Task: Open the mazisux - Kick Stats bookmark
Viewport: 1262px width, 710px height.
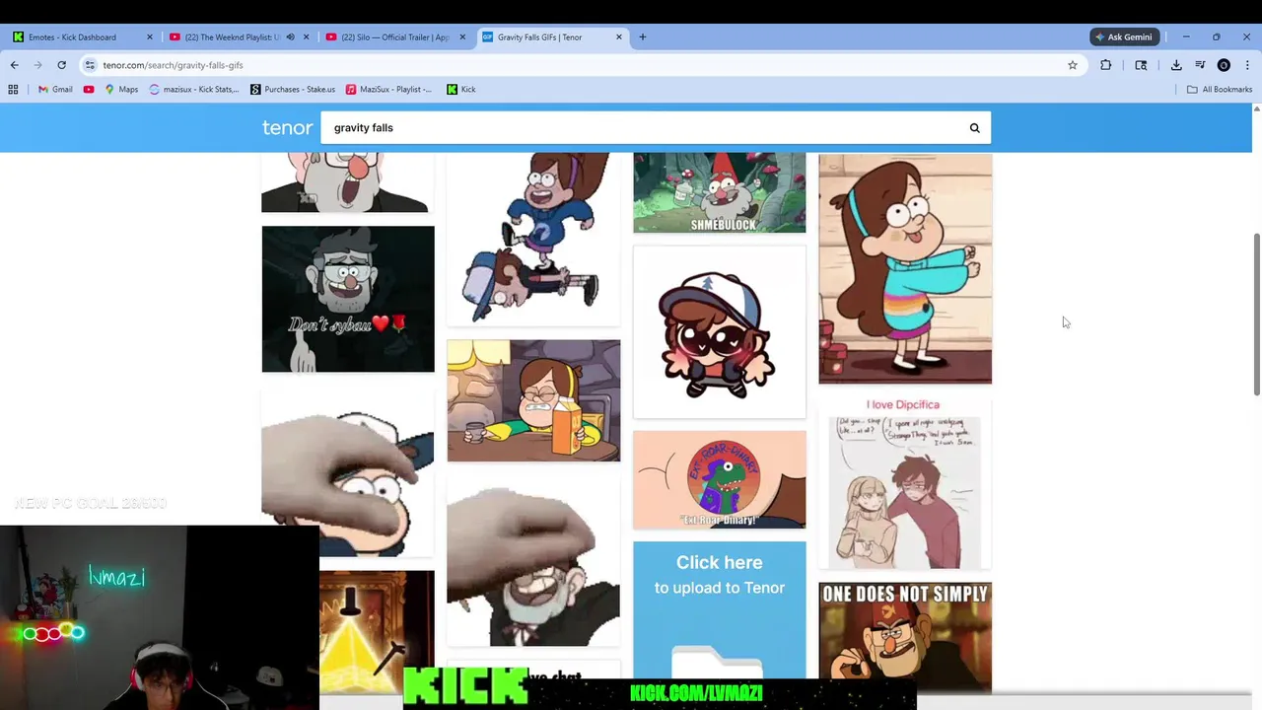Action: tap(194, 89)
